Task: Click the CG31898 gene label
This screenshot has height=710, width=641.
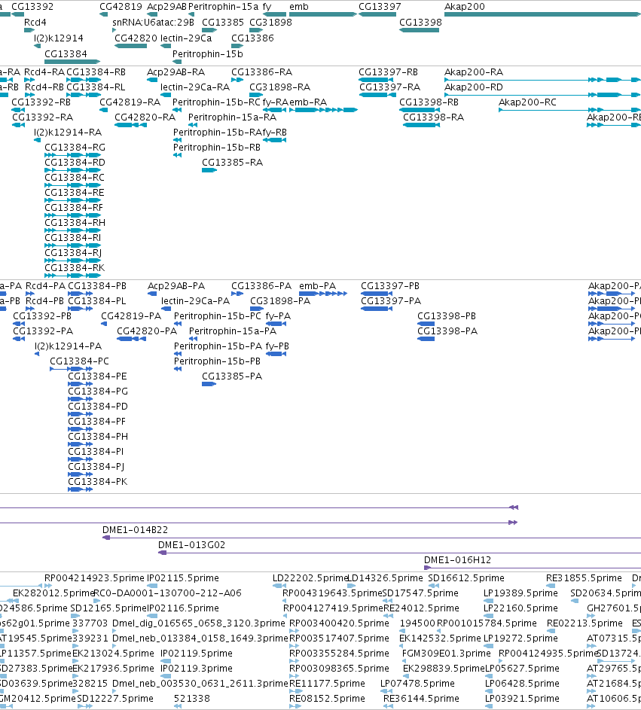Action: click(x=270, y=22)
